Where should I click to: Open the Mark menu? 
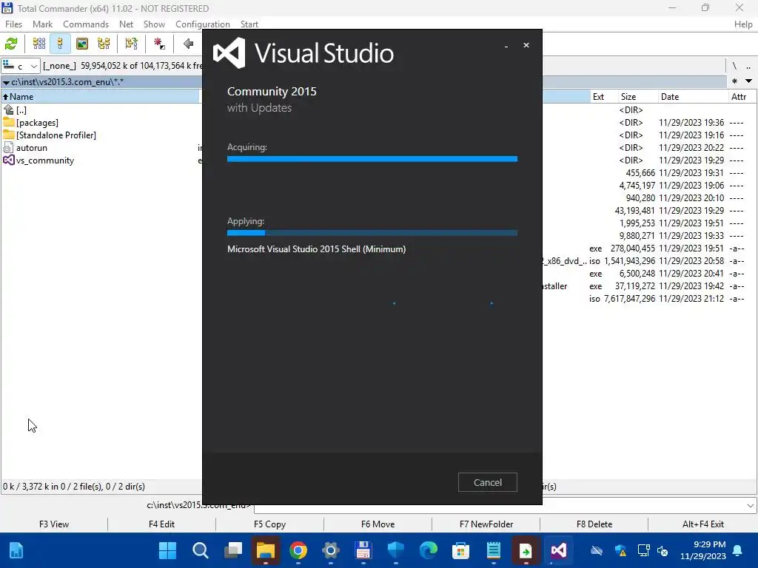click(42, 24)
